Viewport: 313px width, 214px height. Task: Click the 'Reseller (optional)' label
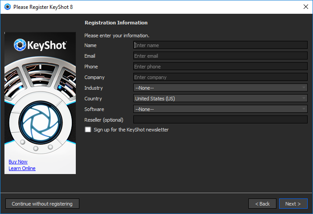point(104,120)
